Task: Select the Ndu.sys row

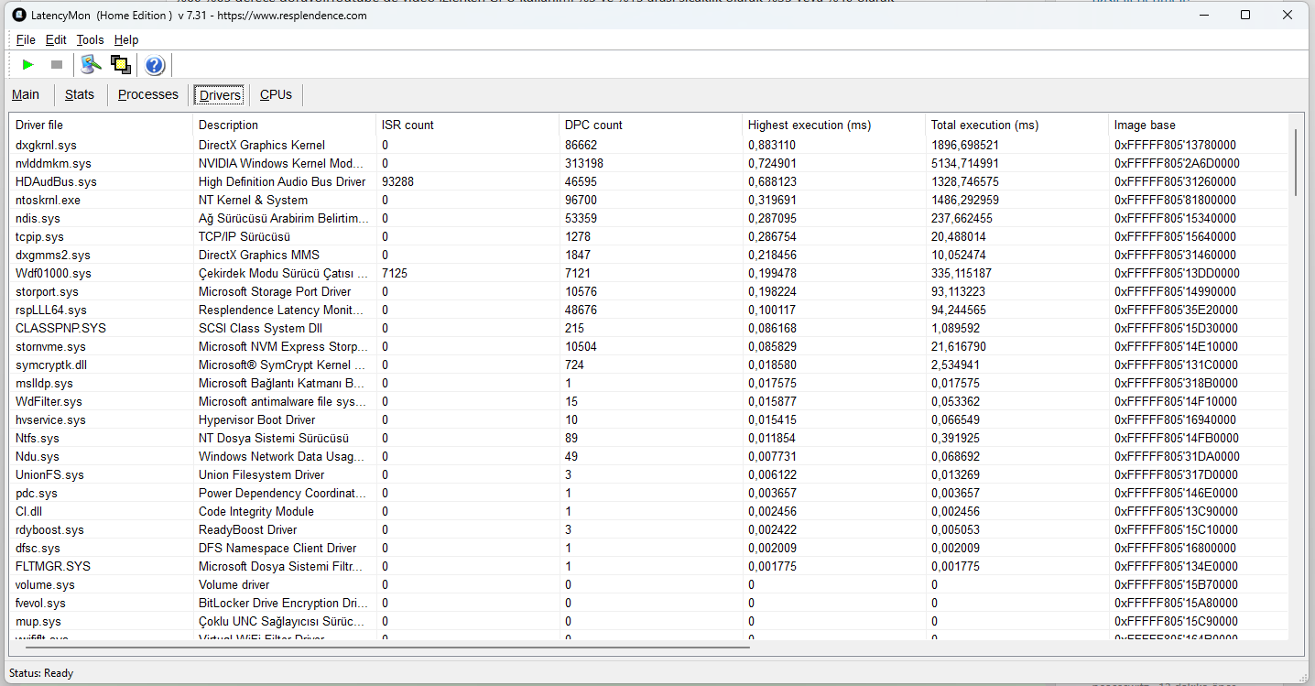Action: point(648,456)
